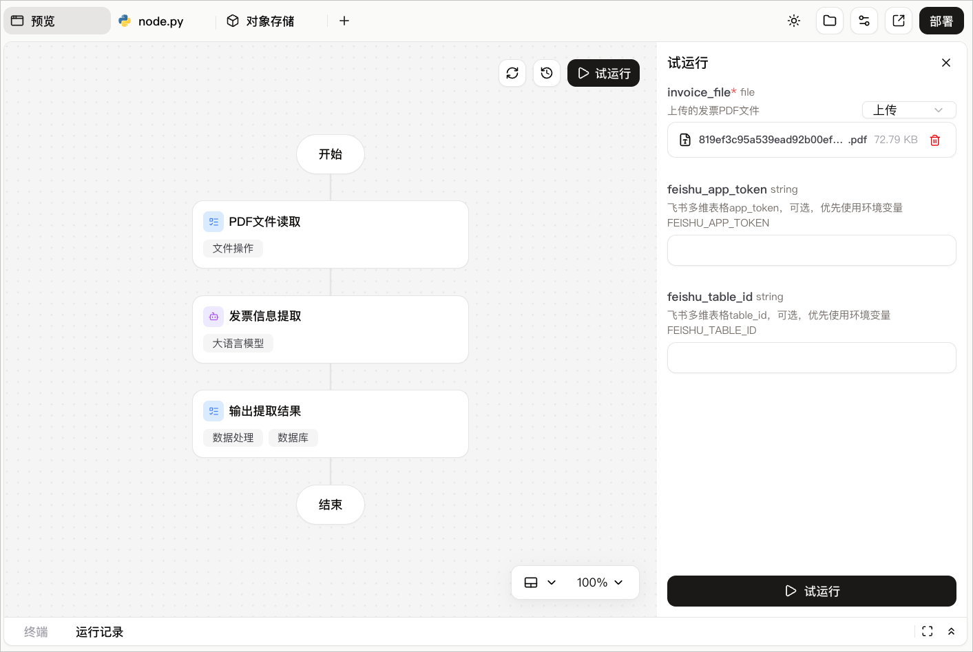Select the 发票信息提取 node

click(331, 329)
